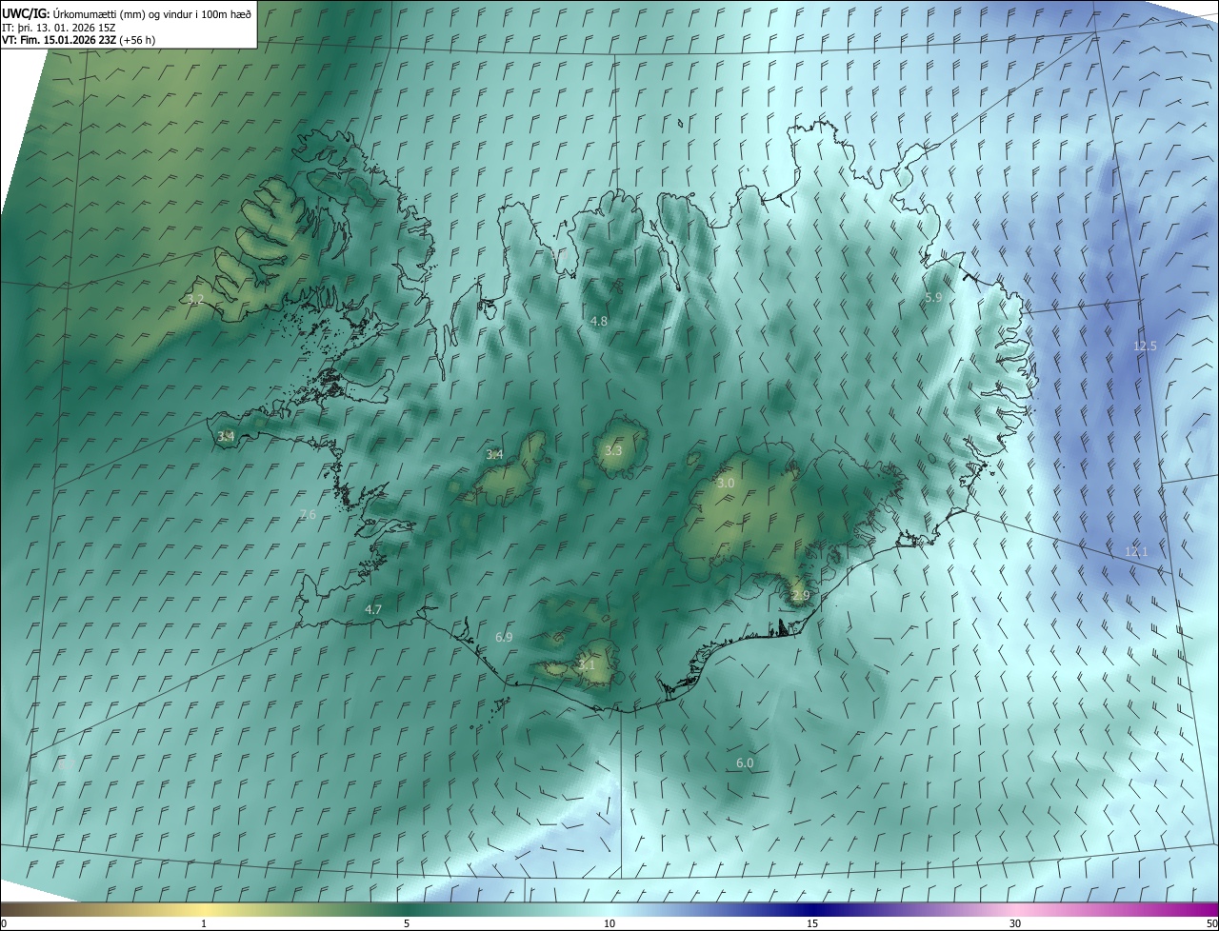Viewport: 1219px width, 931px height.
Task: Click the title 'Úrkomumætti (mm) og vindur í 100m hæð'
Action: tap(152, 13)
